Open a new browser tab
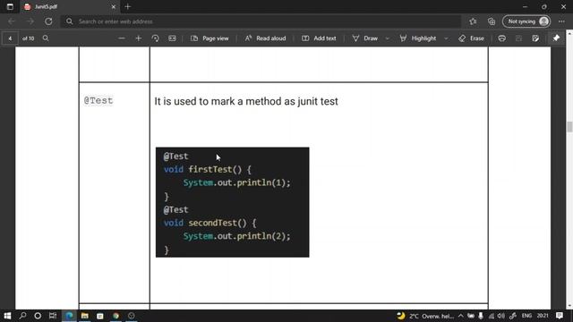Screen dimensions: 573x322 127,6
